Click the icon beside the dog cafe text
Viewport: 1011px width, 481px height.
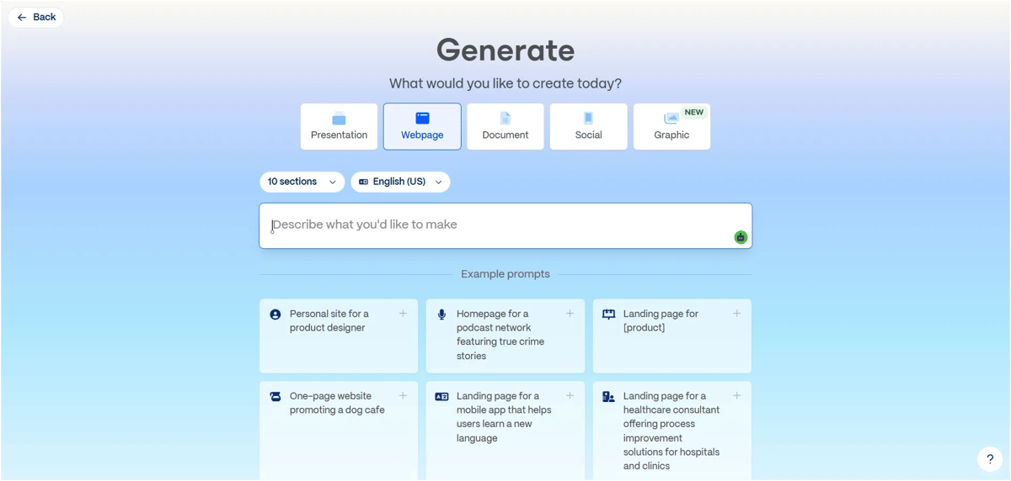pos(275,397)
